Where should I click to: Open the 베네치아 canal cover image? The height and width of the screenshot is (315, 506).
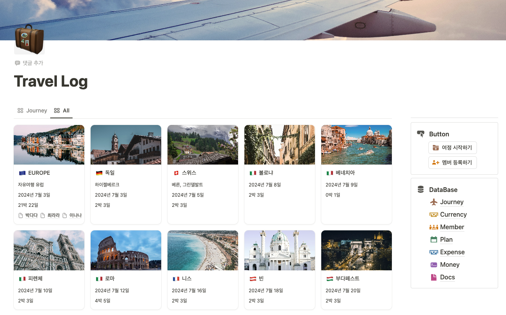point(357,145)
